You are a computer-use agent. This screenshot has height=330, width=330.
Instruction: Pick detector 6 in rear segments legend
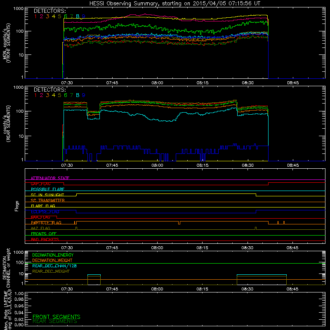(66, 95)
